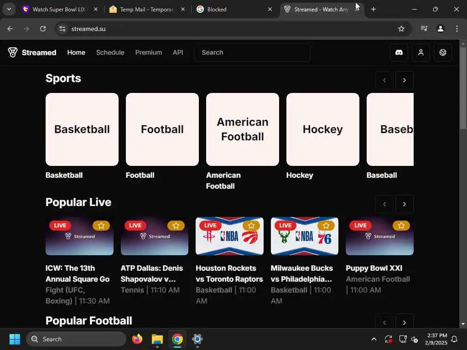Open the Chrome three-dot menu

(457, 29)
